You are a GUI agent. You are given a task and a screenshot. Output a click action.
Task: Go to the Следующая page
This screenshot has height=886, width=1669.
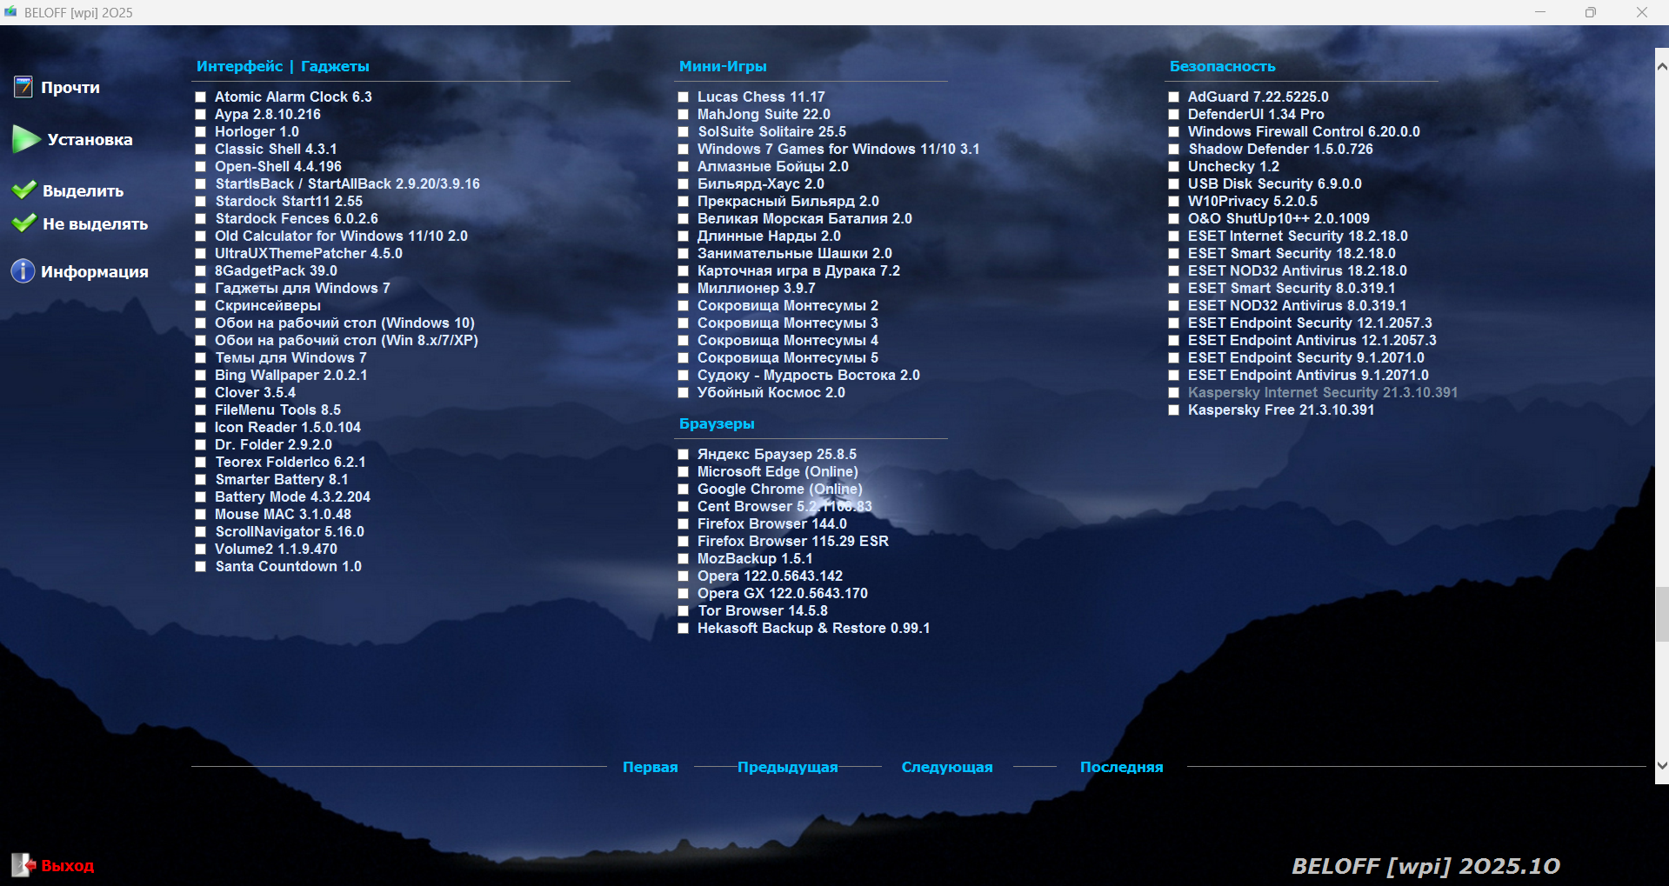tap(946, 767)
